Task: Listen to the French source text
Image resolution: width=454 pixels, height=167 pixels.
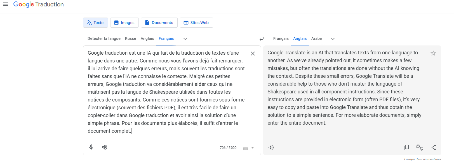Action: [105, 147]
